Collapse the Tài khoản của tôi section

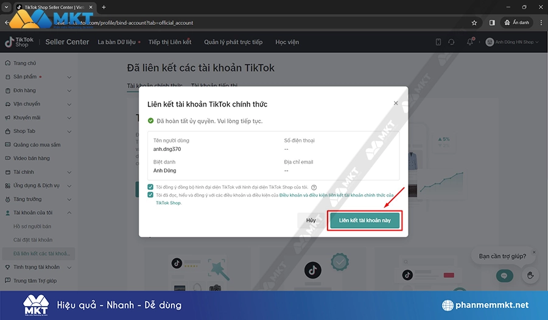coord(69,212)
